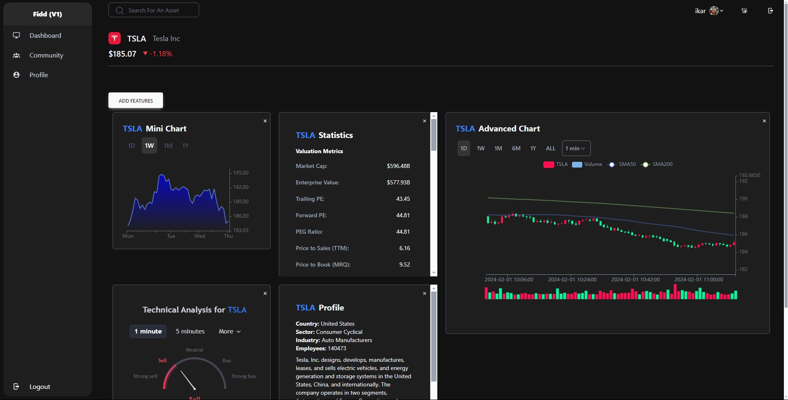The image size is (788, 400).
Task: Select 1M range in Advanced Chart
Action: coord(498,148)
